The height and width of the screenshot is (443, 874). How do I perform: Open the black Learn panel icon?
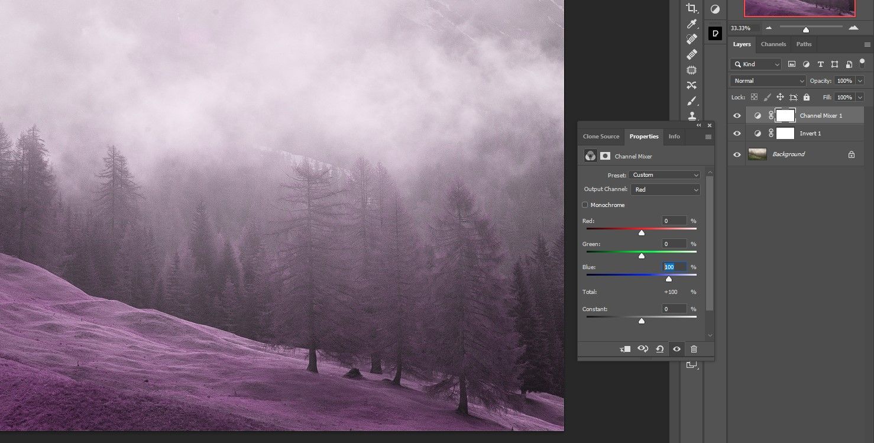coord(715,34)
